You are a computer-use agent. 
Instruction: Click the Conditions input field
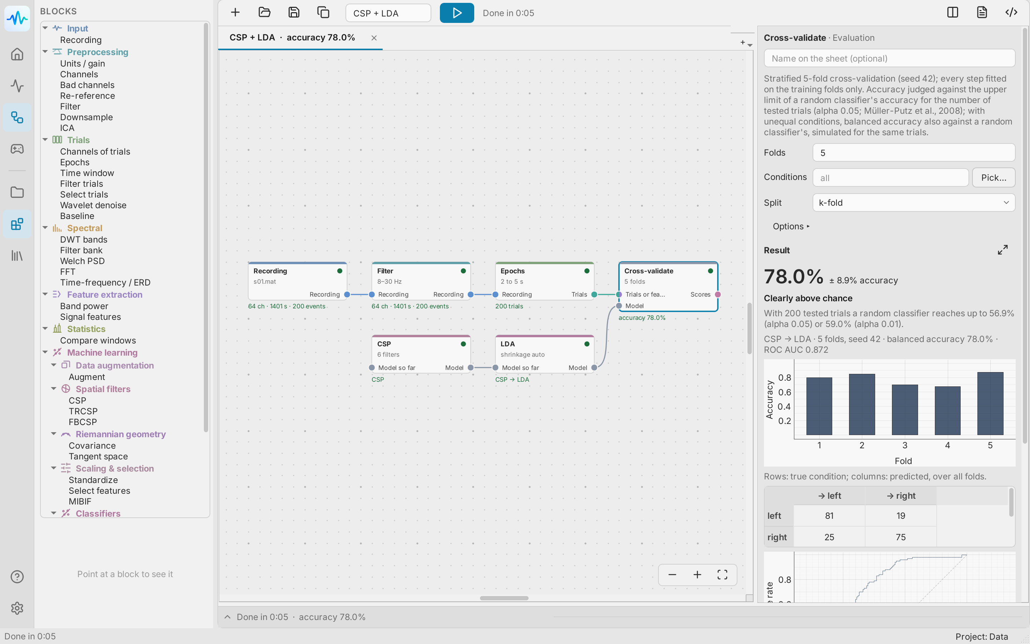(x=891, y=177)
